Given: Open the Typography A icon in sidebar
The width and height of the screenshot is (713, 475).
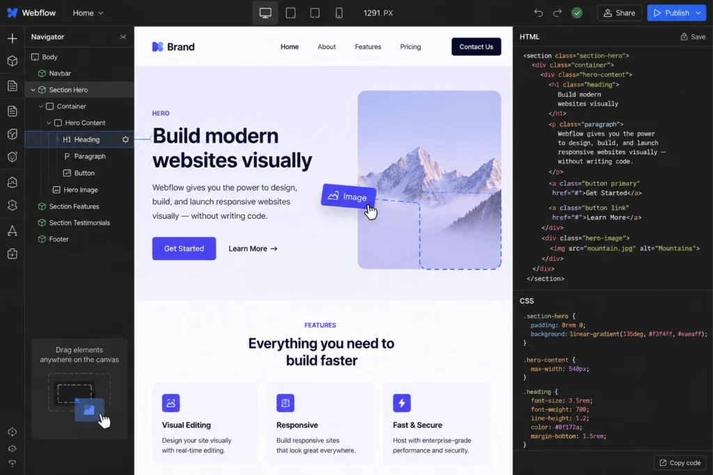Looking at the screenshot, I should pyautogui.click(x=13, y=231).
